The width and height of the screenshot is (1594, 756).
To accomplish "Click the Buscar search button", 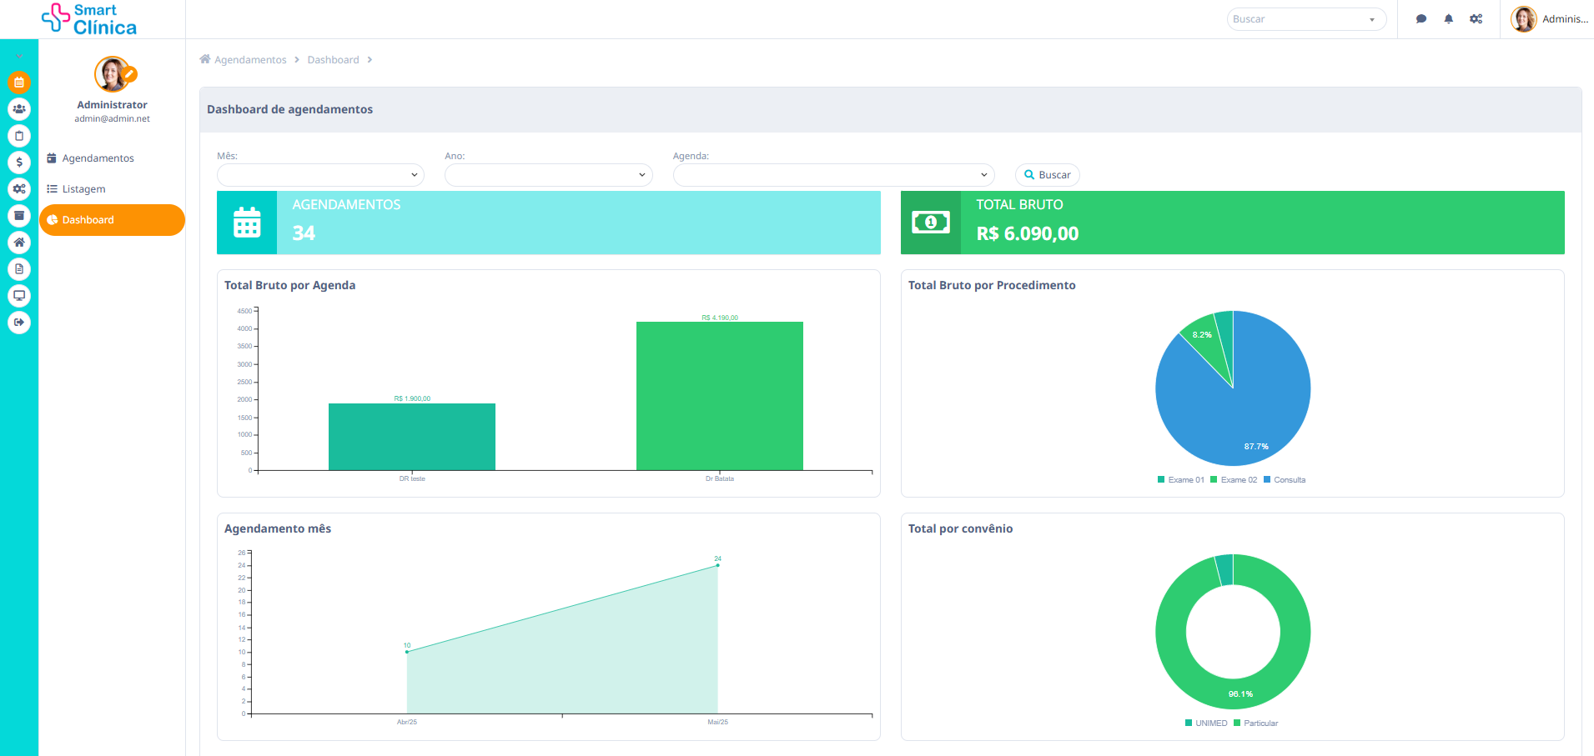I will pyautogui.click(x=1047, y=174).
